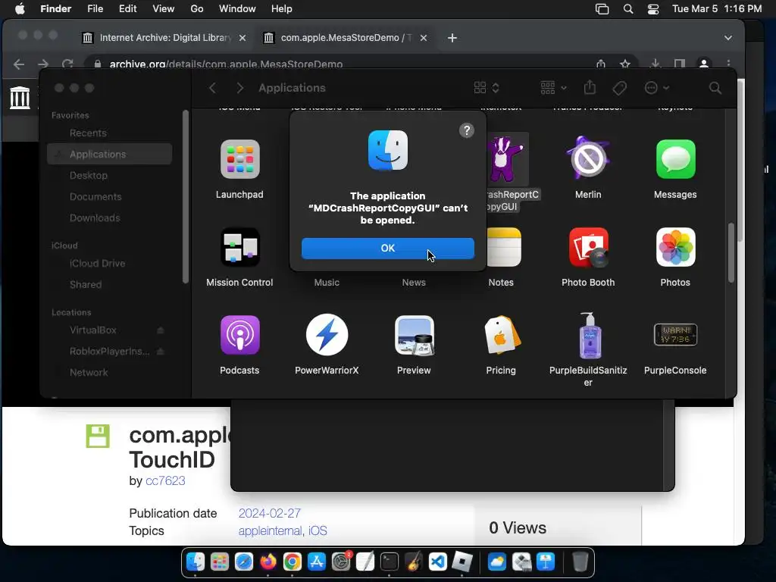776x582 pixels.
Task: Open System Settings from the Dock
Action: tap(341, 562)
